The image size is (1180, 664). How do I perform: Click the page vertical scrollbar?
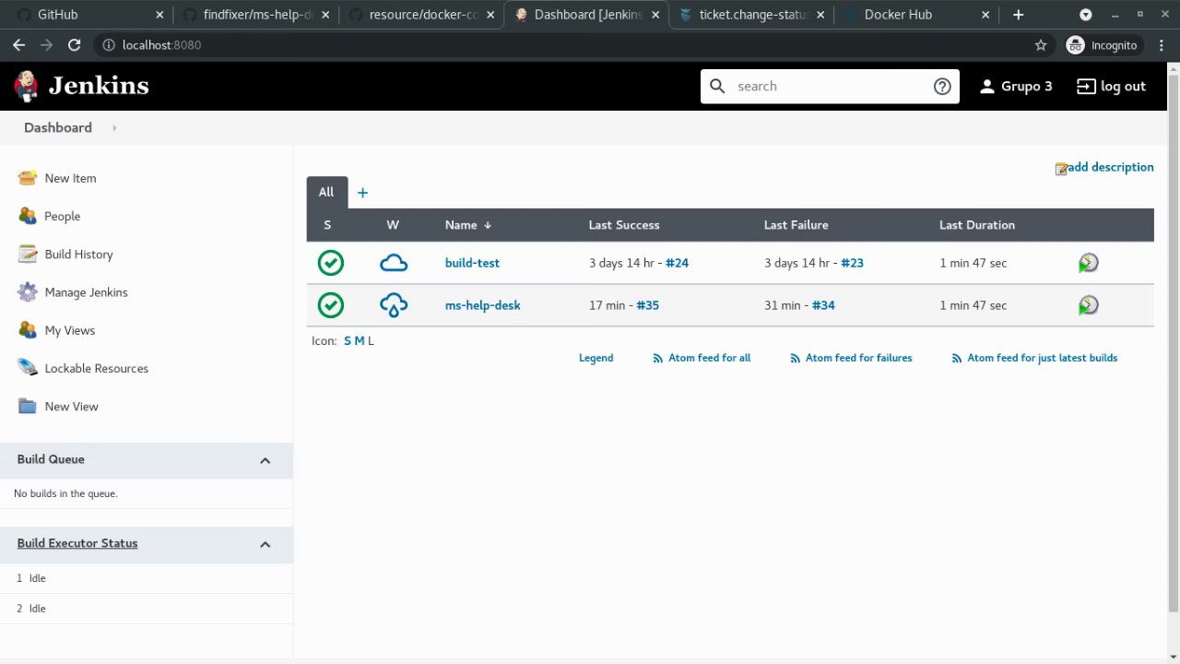click(1174, 341)
